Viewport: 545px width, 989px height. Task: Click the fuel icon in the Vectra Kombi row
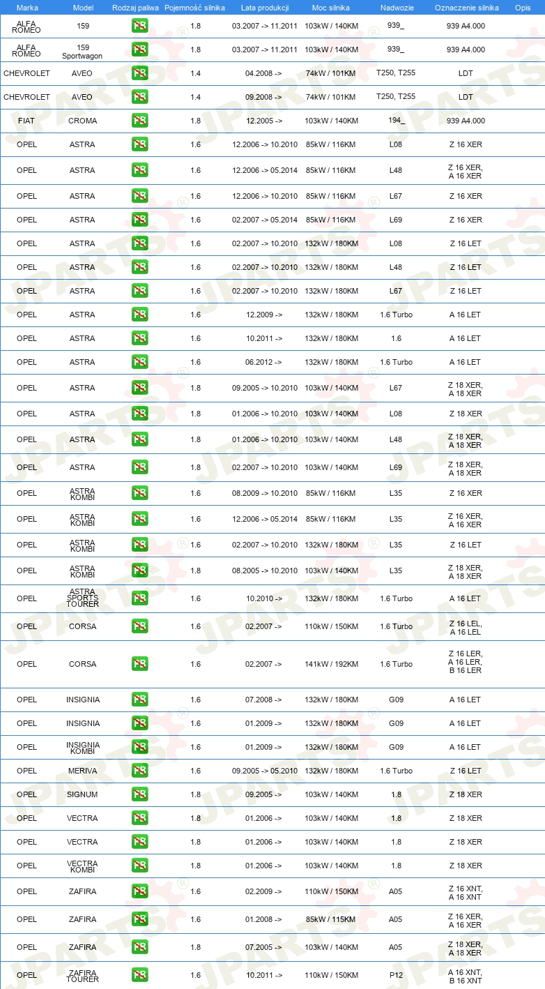coord(139,866)
